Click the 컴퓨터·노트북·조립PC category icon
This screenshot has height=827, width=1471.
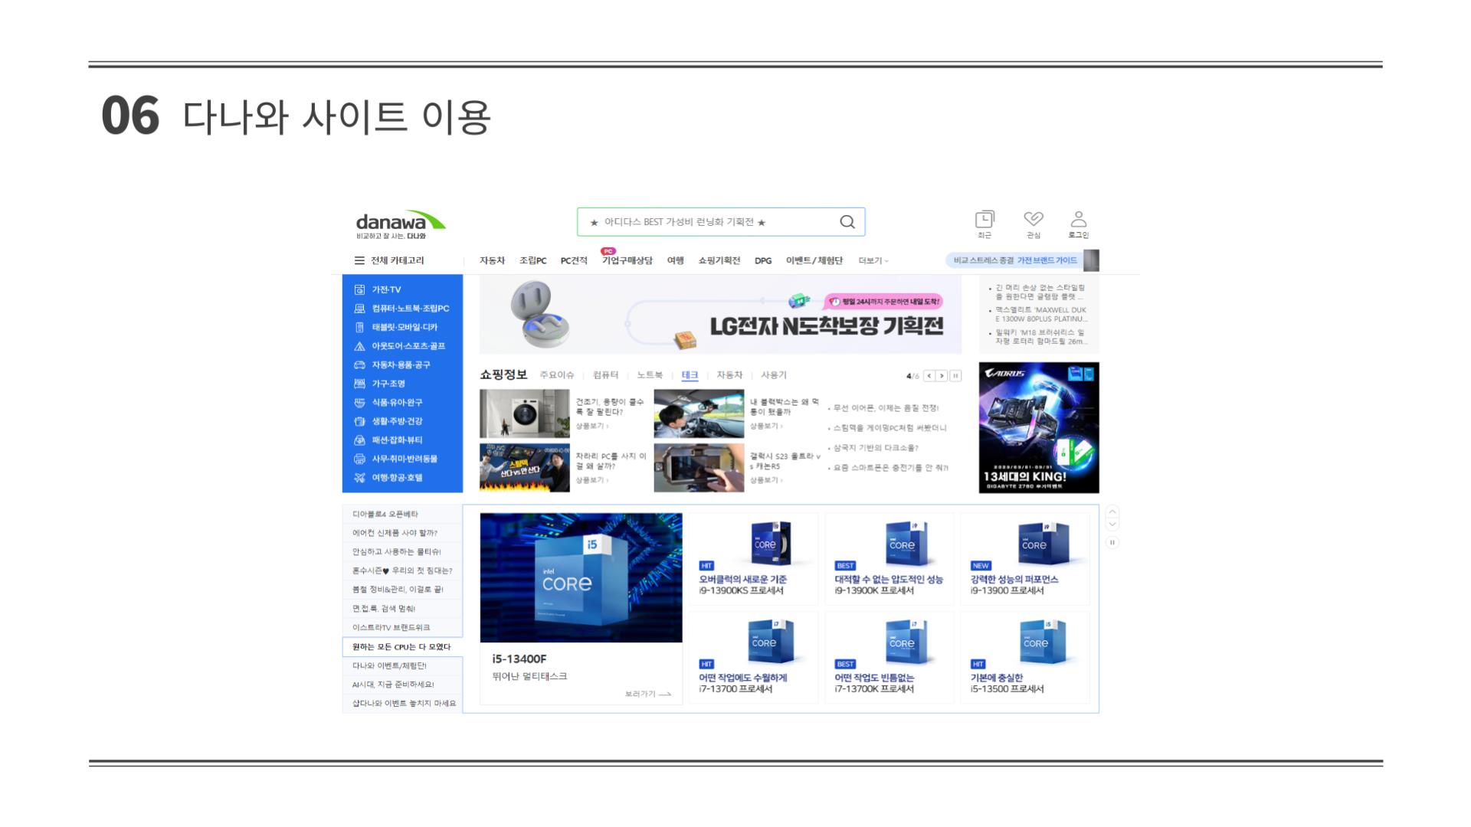359,309
